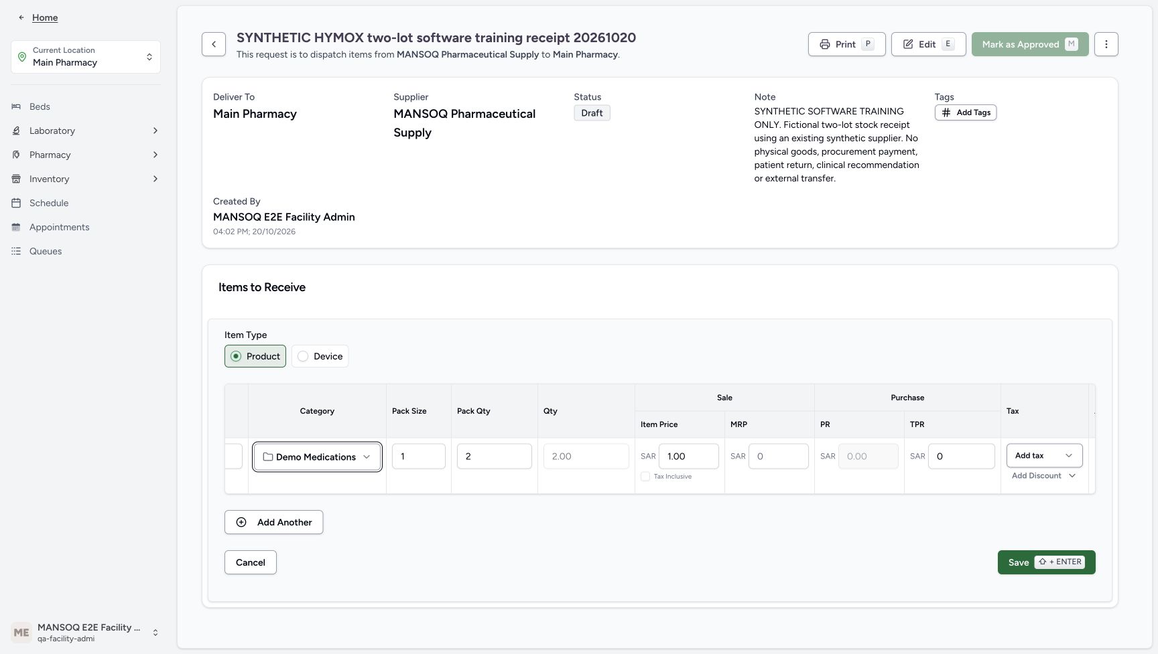Click the folder icon in Category field
Viewport: 1158px width, 654px height.
(268, 457)
